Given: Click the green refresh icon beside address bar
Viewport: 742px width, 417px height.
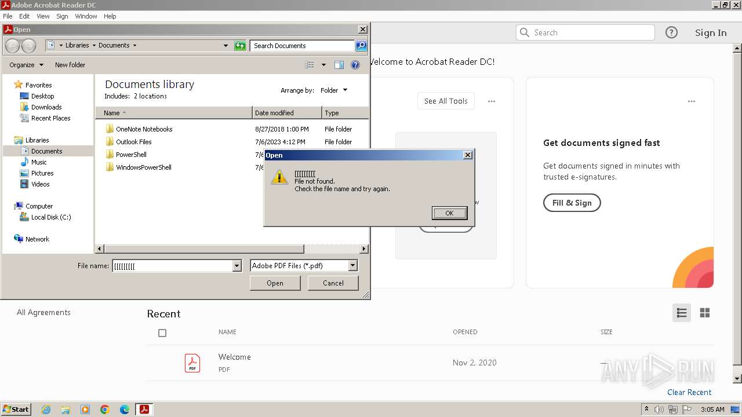Looking at the screenshot, I should click(240, 46).
